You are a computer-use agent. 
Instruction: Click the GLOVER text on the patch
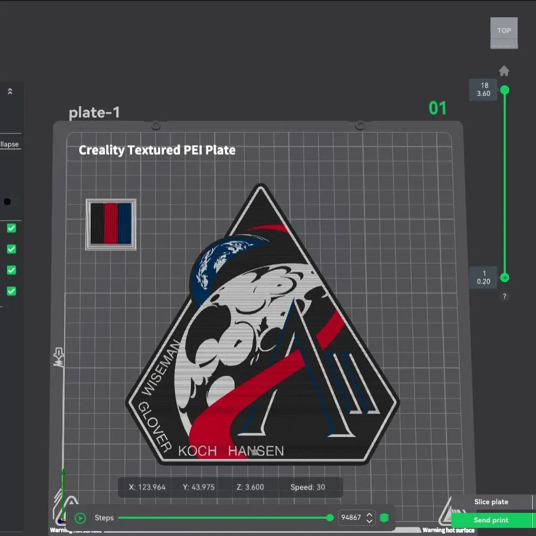(155, 427)
